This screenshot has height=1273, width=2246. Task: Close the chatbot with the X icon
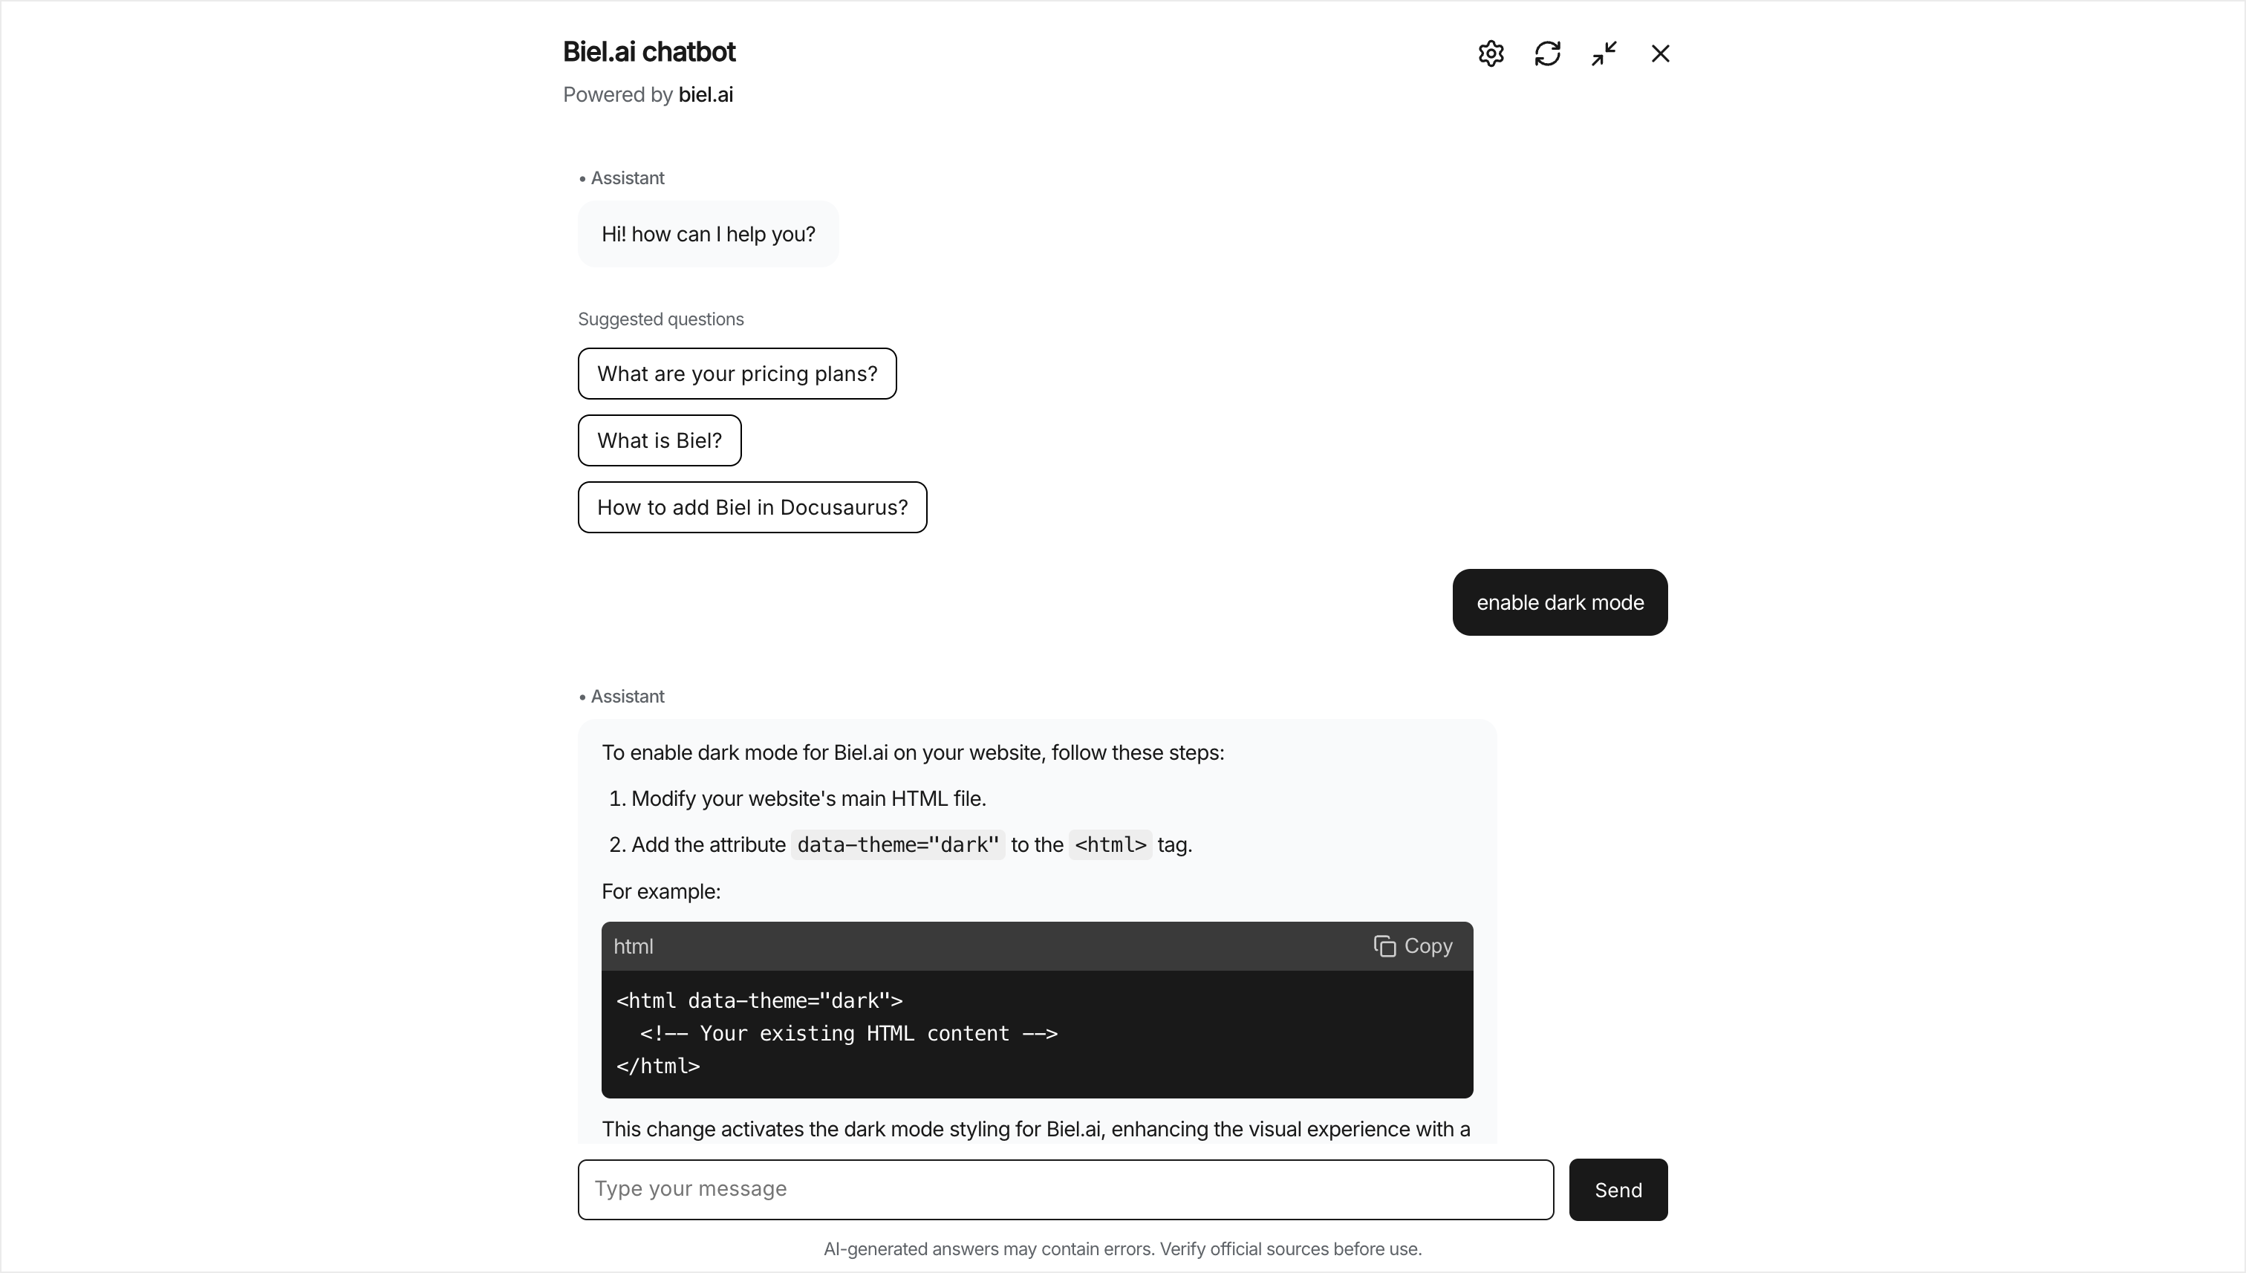[1659, 53]
